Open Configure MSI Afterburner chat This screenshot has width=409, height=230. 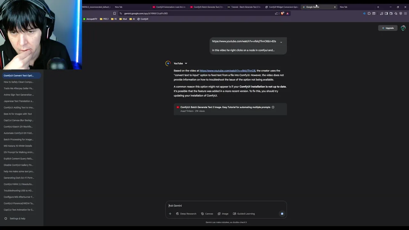[x=19, y=197]
